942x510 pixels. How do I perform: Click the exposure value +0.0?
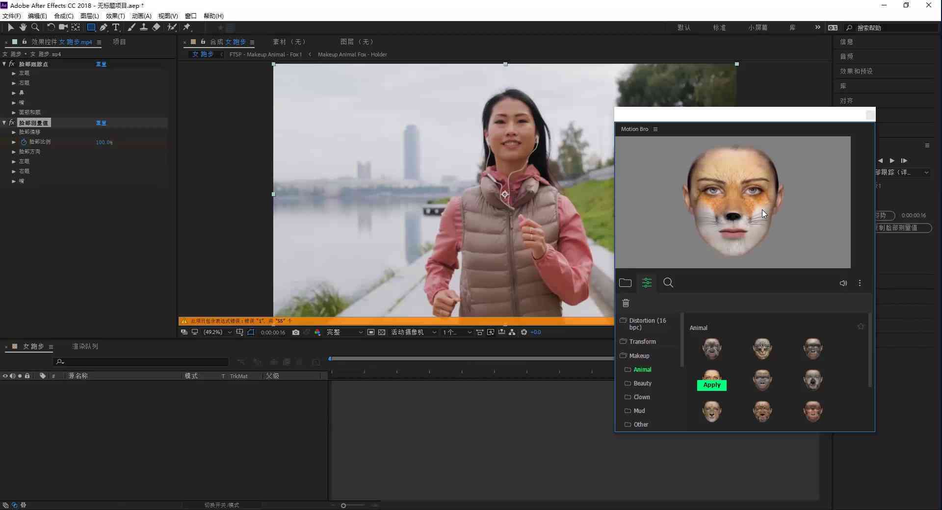coord(536,332)
